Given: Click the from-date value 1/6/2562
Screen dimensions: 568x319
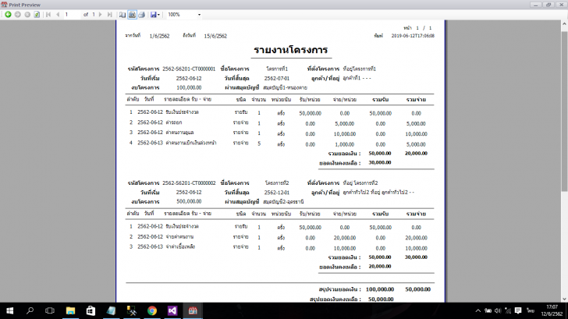Looking at the screenshot, I should pos(159,36).
